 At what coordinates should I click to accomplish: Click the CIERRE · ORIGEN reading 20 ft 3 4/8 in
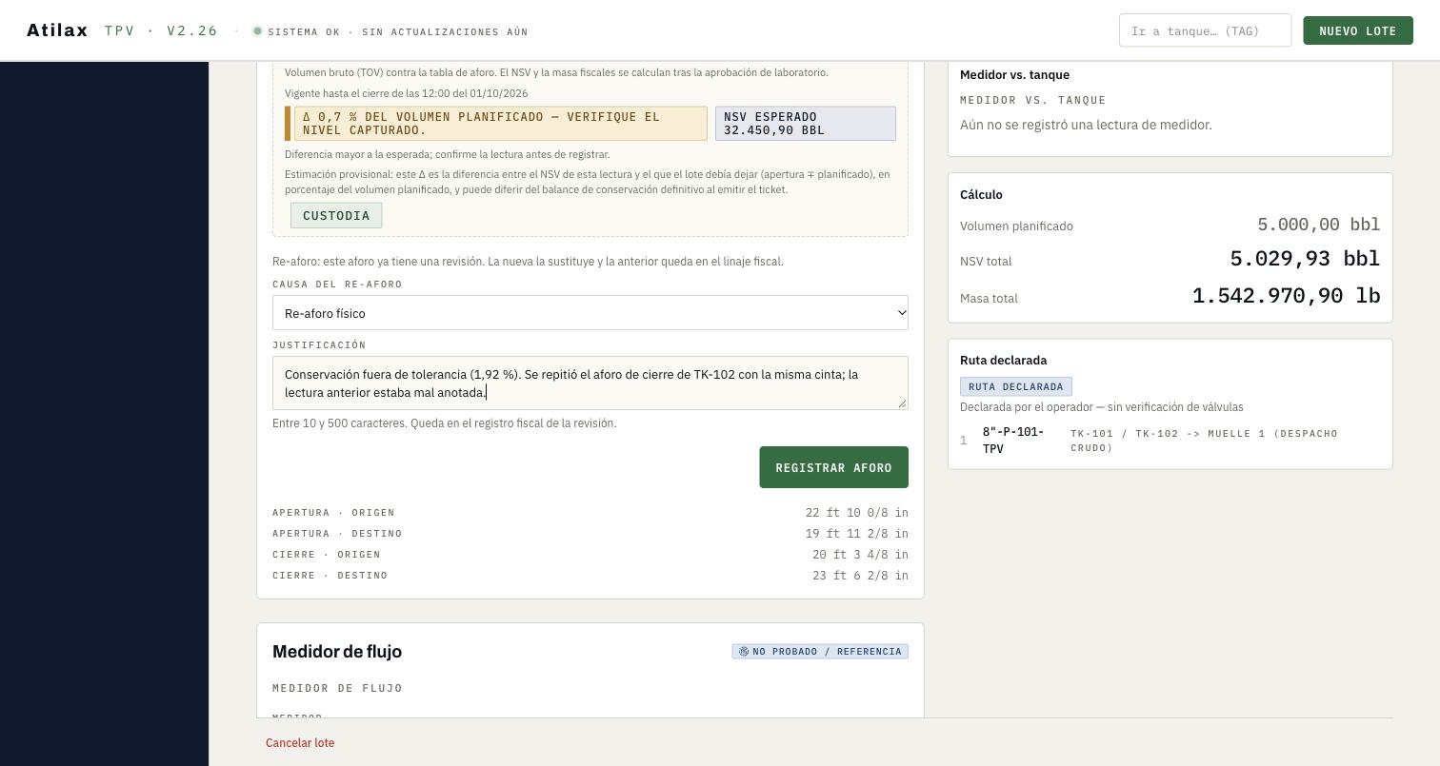[860, 555]
